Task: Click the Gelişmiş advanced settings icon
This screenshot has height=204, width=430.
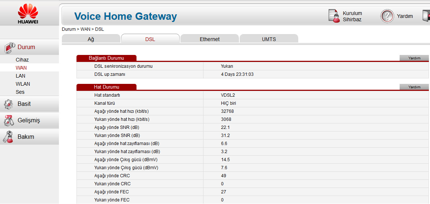Action: coord(8,120)
